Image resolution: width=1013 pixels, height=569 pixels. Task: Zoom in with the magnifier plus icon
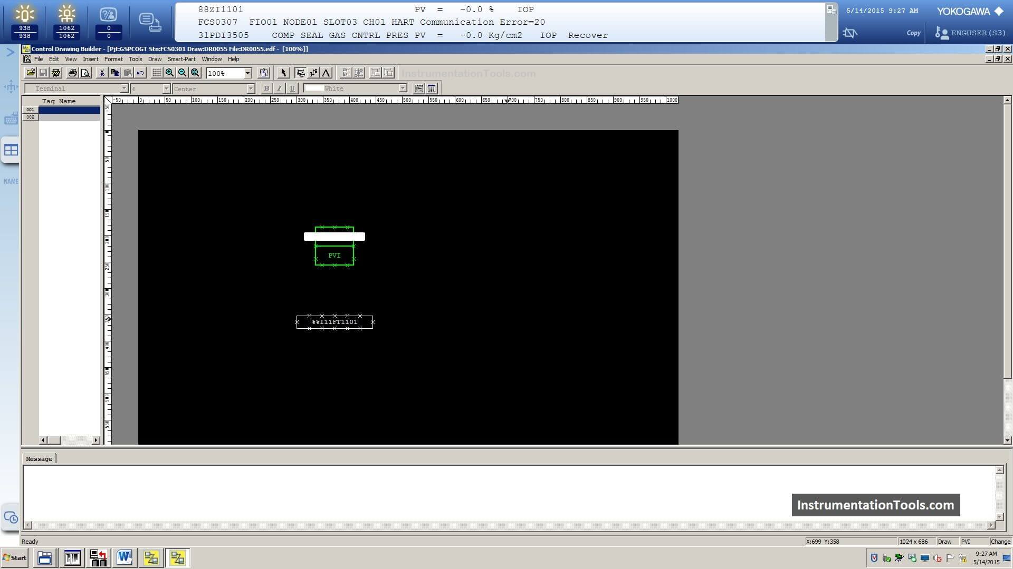click(169, 73)
